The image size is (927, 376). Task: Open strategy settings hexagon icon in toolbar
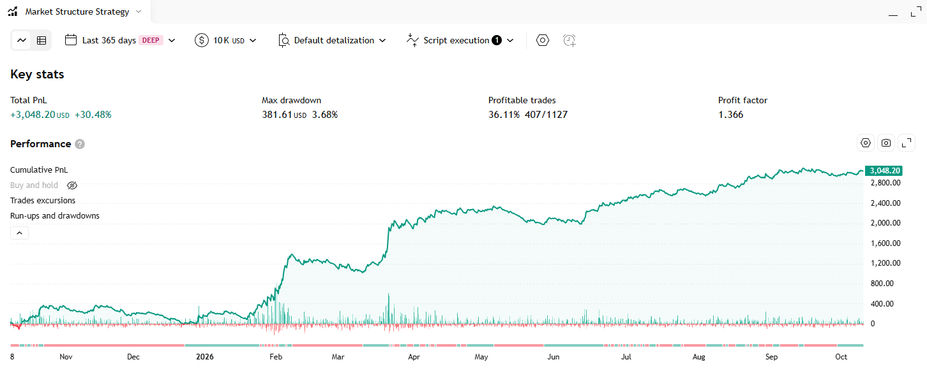pos(543,40)
